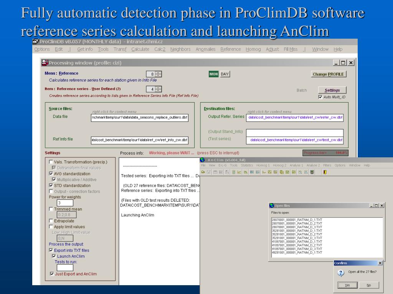Image resolution: width=393 pixels, height=294 pixels.
Task: Enable Vals. Transformation (precip.) checkbox
Action: click(51, 162)
